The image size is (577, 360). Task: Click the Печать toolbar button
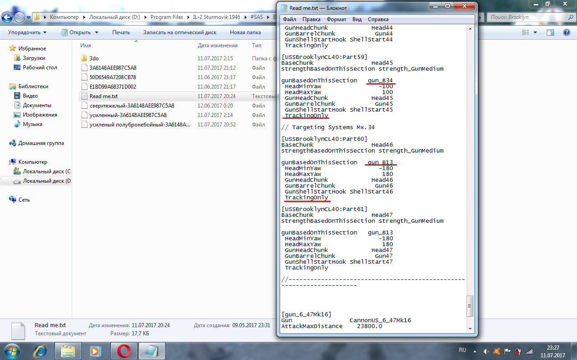(x=121, y=32)
